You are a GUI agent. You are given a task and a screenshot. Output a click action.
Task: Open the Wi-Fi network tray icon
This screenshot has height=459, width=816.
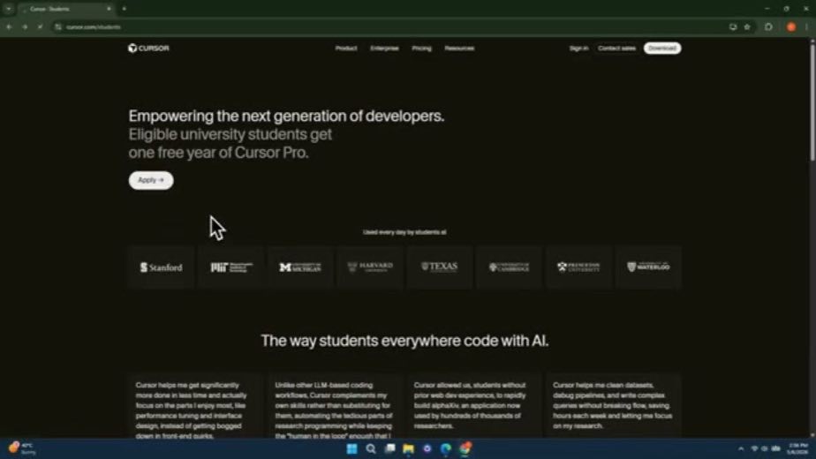point(754,448)
